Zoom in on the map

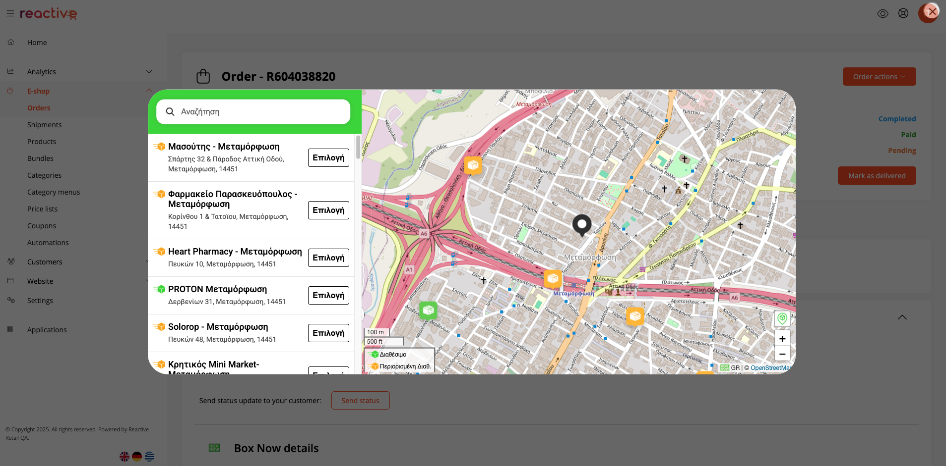782,339
